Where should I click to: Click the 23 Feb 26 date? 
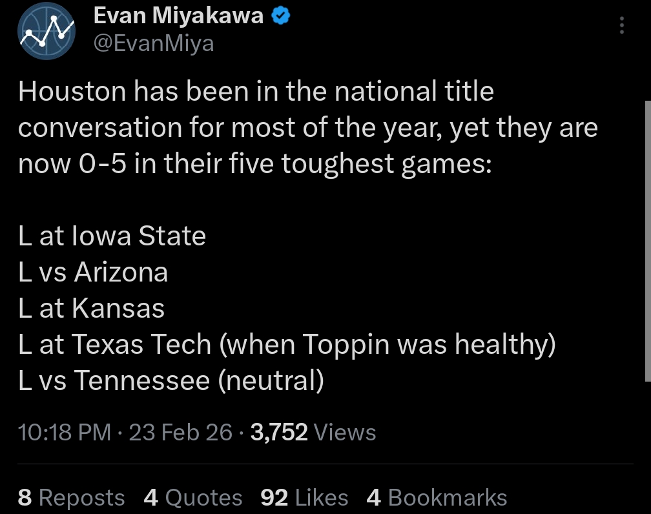(180, 432)
